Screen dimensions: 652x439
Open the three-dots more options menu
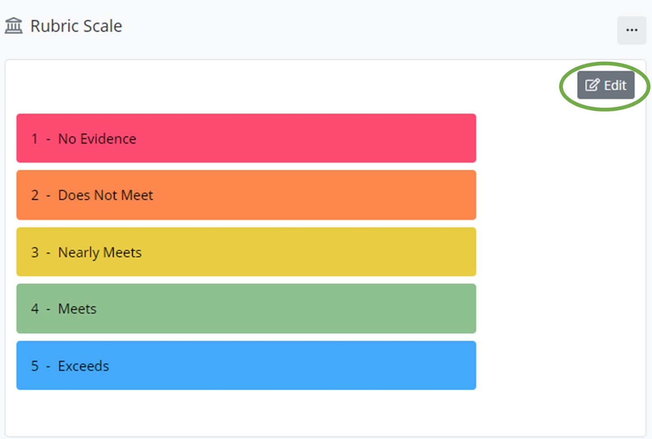tap(632, 30)
